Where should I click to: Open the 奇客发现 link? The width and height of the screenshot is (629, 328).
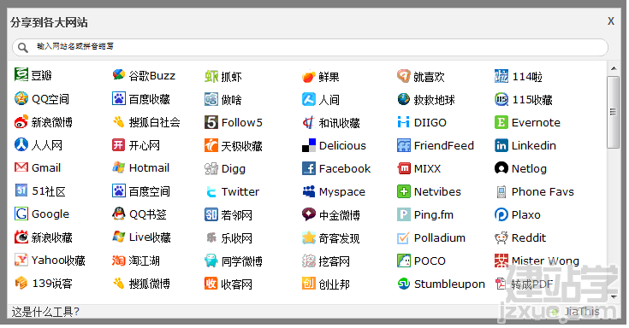click(x=340, y=238)
